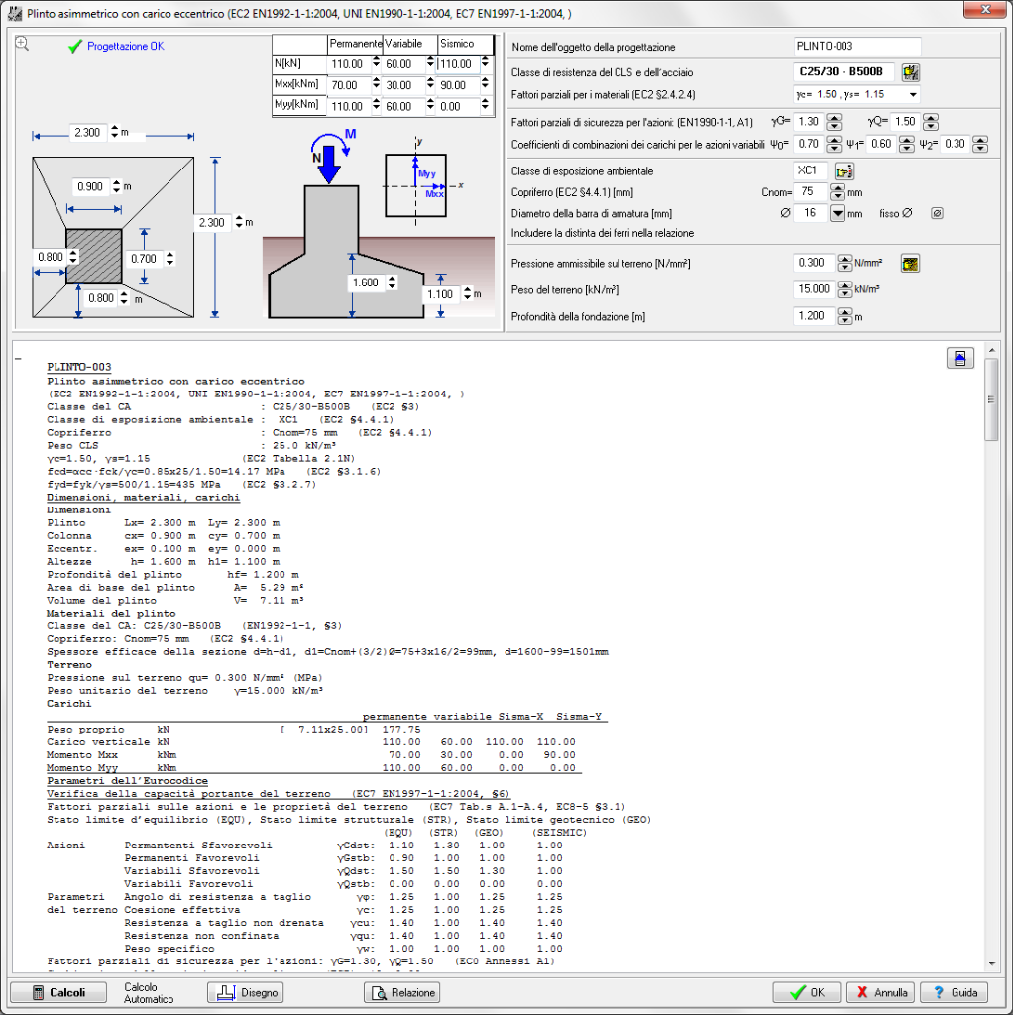
Task: Adjust the γG 1.30 stepper
Action: (834, 122)
